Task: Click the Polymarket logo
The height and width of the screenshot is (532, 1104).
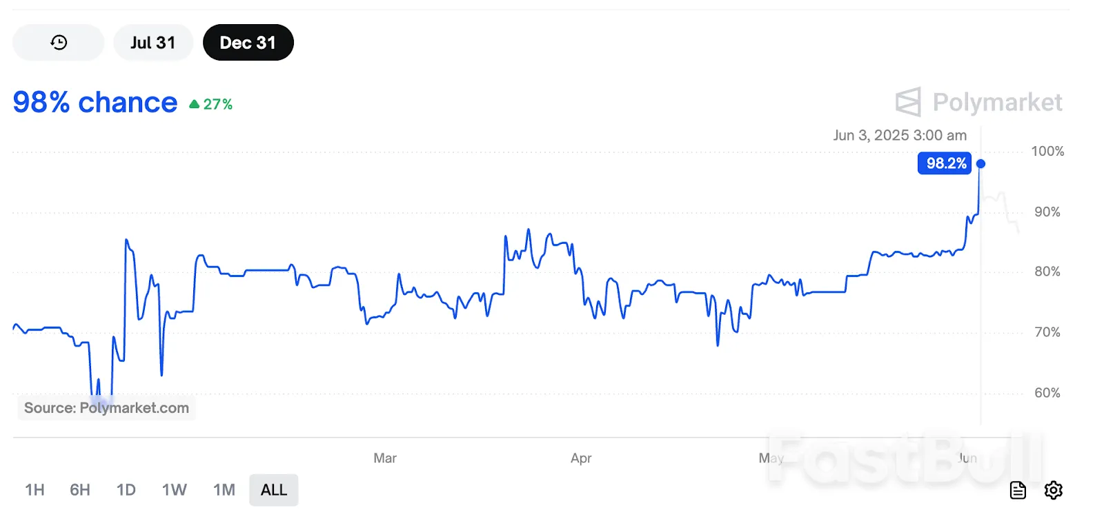Action: point(979,102)
